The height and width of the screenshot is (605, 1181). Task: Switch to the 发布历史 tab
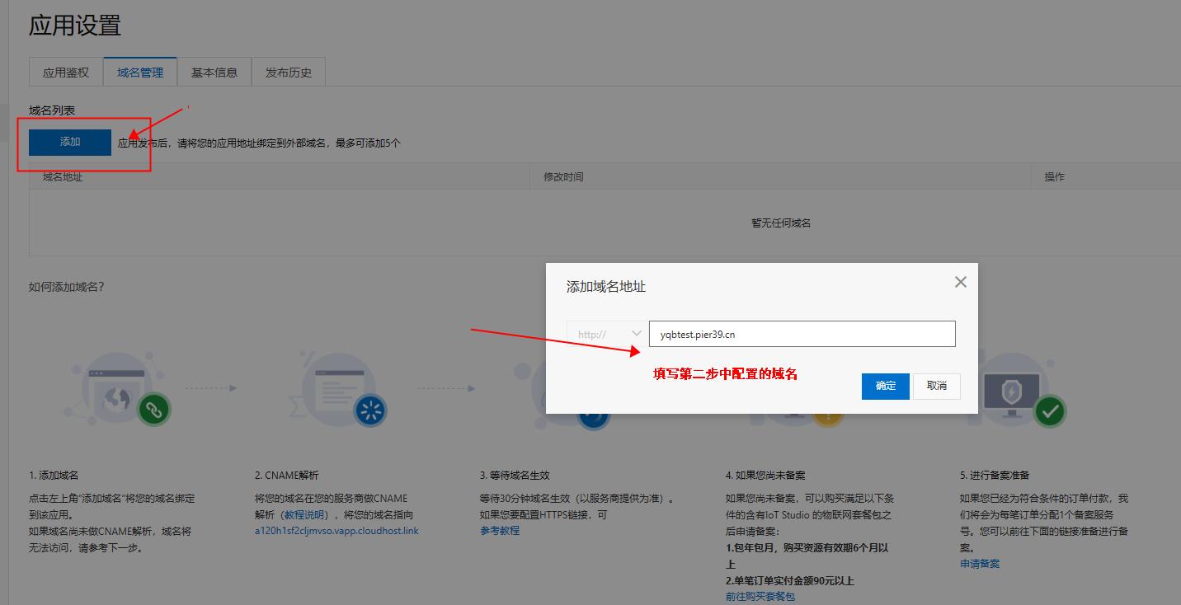click(287, 72)
